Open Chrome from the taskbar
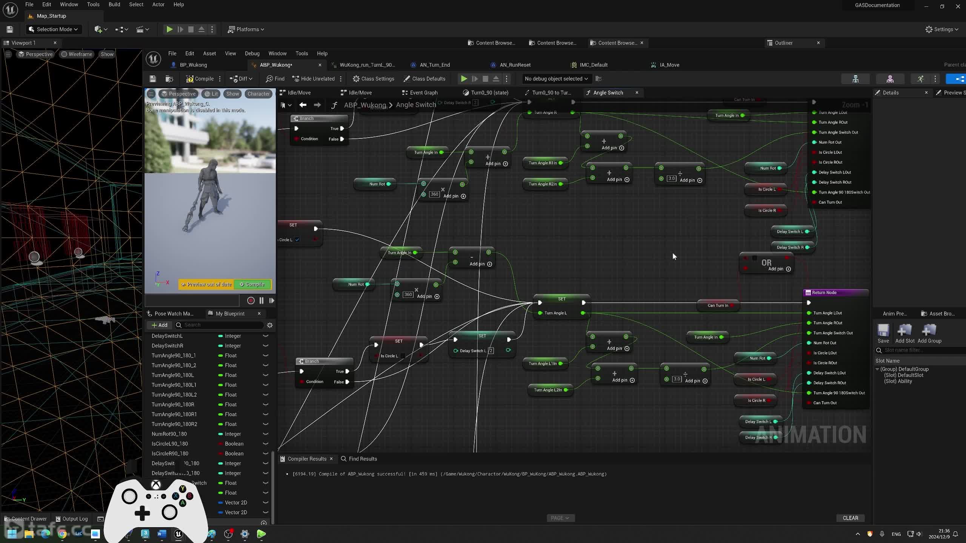Viewport: 966px width, 543px height. pos(62,534)
